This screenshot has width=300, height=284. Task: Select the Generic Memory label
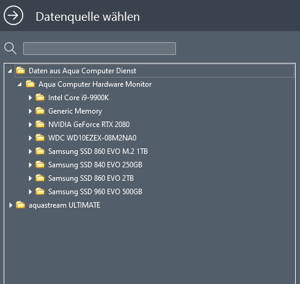(75, 111)
